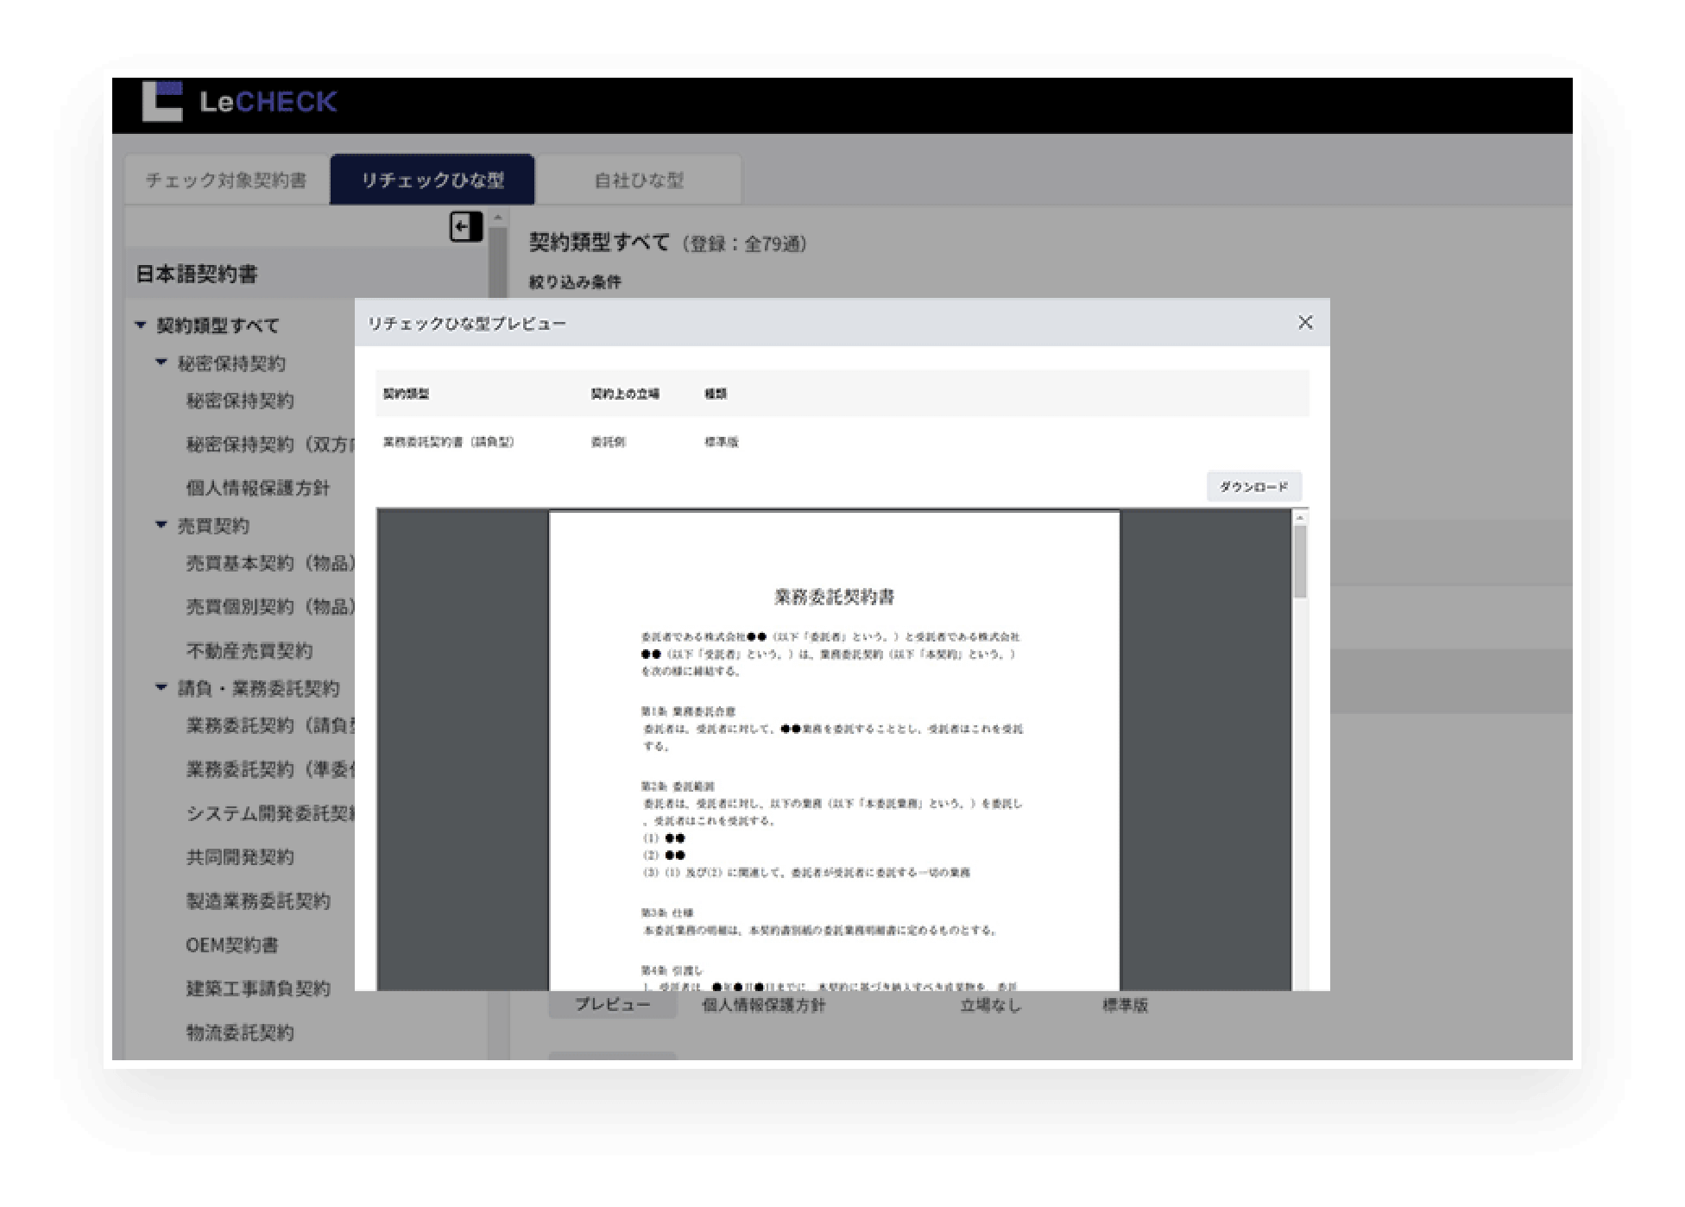Click the 標準版 cell in dialog table
1685x1207 pixels.
click(722, 441)
